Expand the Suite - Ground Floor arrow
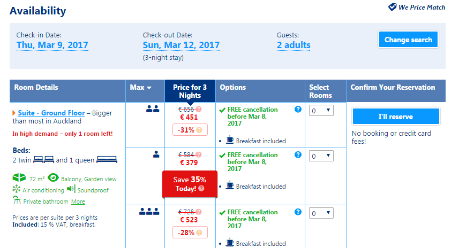Viewport: 459px width, 248px height. (x=14, y=113)
